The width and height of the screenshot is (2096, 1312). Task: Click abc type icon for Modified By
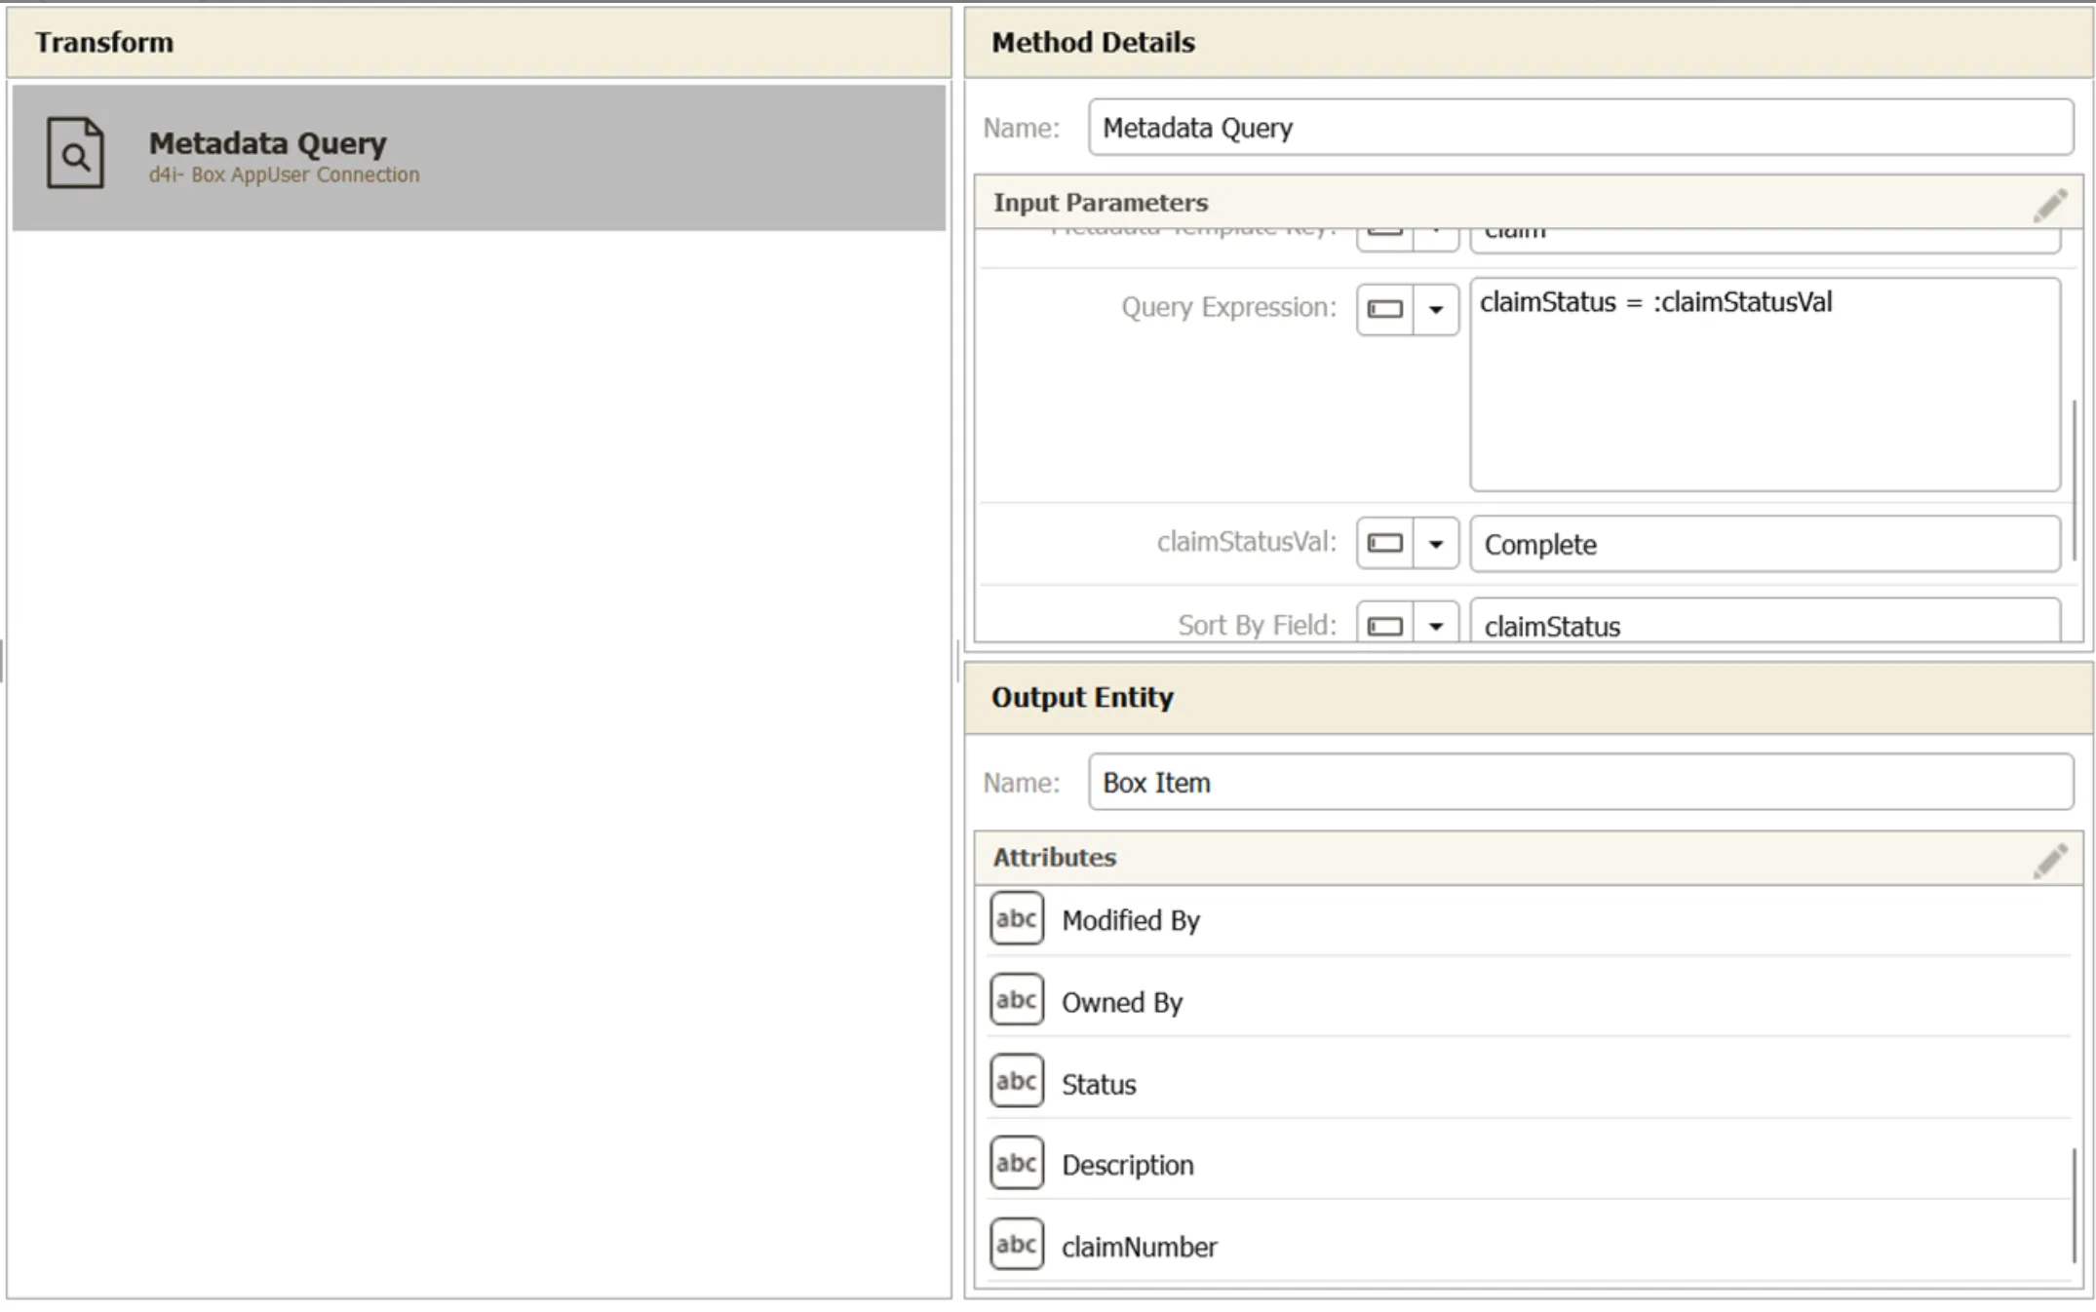(x=1016, y=918)
